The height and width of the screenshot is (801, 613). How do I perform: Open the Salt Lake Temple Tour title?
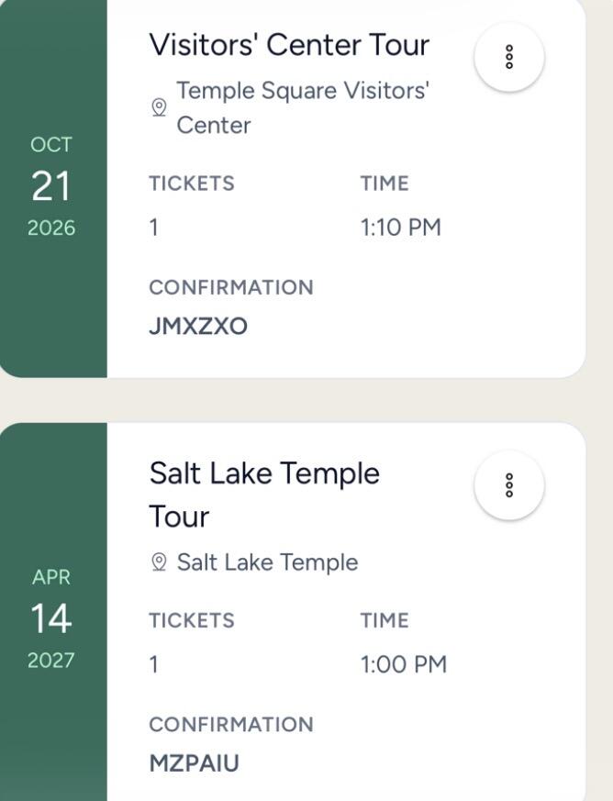[x=264, y=495]
